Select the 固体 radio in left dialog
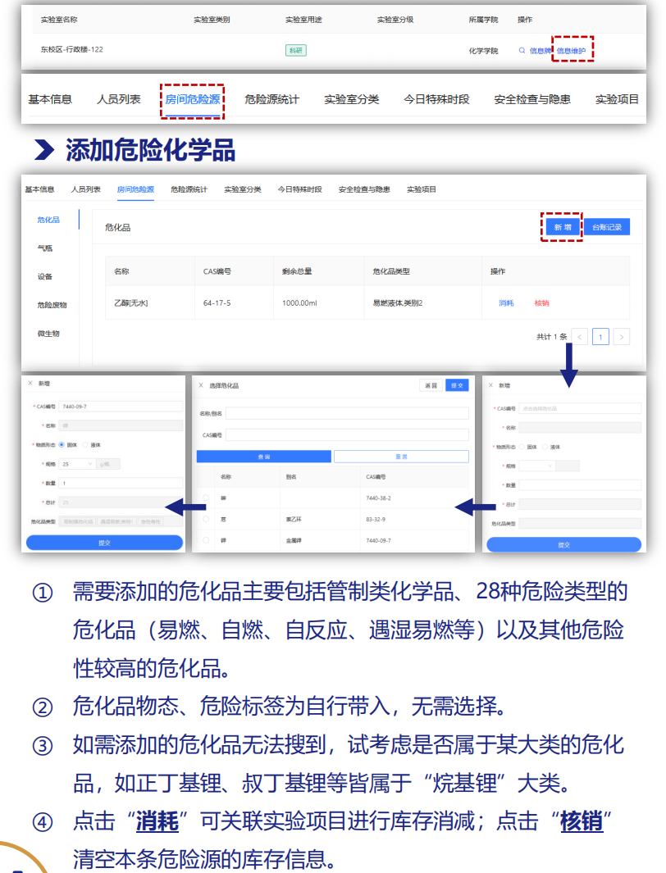Viewport: 666px width, 873px height. [62, 445]
